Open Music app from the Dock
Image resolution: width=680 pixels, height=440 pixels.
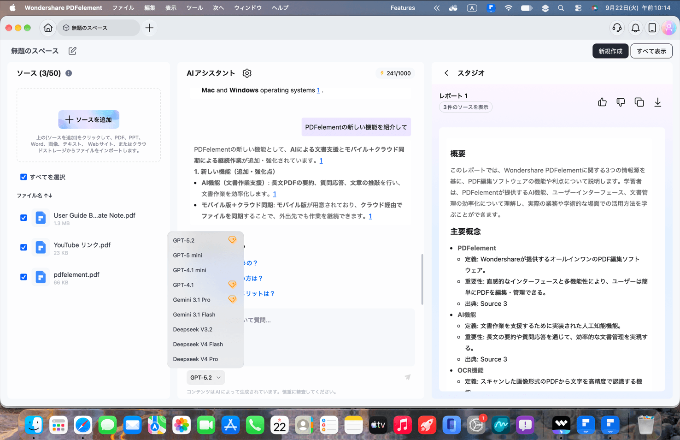point(402,425)
